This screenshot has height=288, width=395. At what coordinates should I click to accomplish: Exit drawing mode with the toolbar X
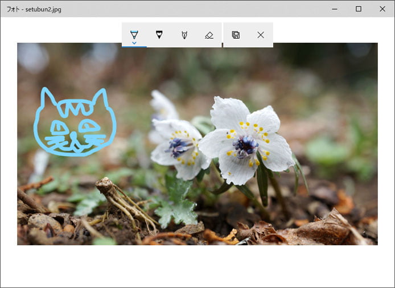(261, 35)
